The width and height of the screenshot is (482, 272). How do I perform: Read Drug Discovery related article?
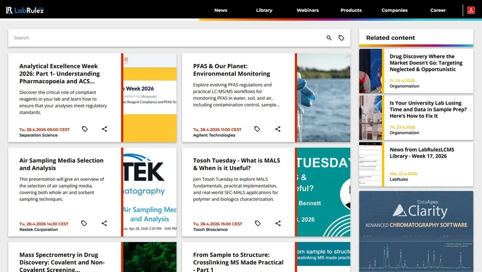pyautogui.click(x=426, y=63)
